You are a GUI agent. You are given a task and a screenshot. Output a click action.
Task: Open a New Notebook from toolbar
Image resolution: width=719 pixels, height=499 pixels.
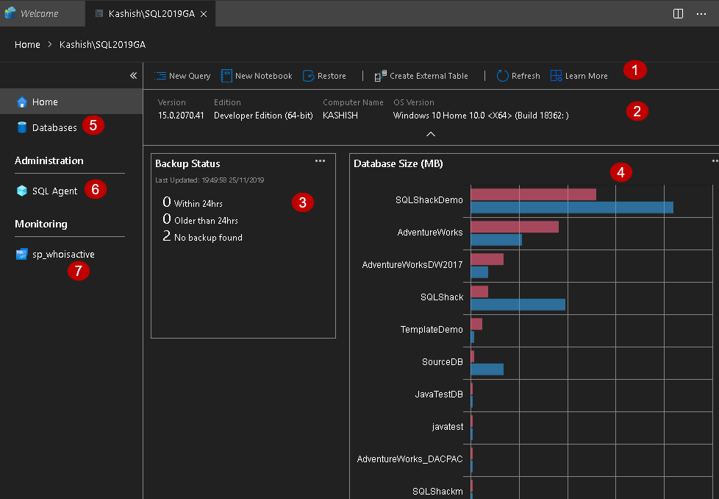coord(226,76)
